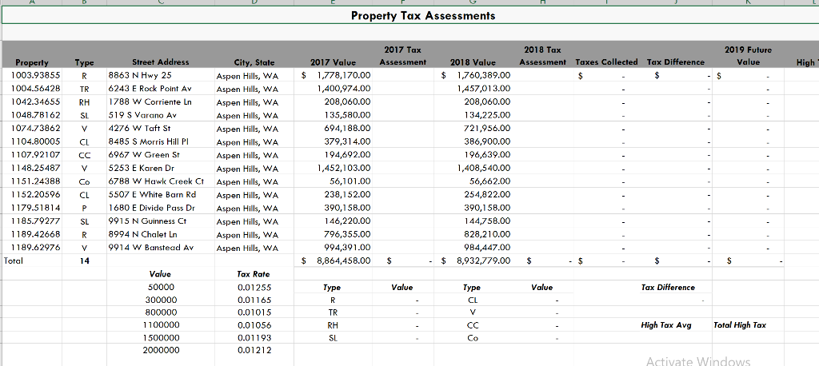Select address 5507 E White Barn Rd
Screen dimensions: 819x366
click(x=153, y=195)
